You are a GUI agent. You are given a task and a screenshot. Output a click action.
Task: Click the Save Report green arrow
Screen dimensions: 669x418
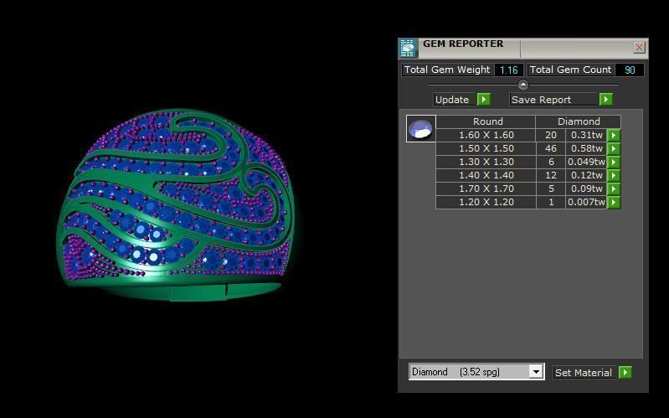605,100
